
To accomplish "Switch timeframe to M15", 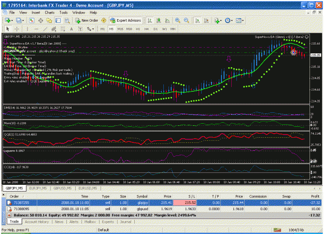I will [120, 29].
